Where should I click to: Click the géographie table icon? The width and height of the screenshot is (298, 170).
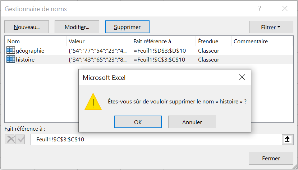tap(11, 50)
